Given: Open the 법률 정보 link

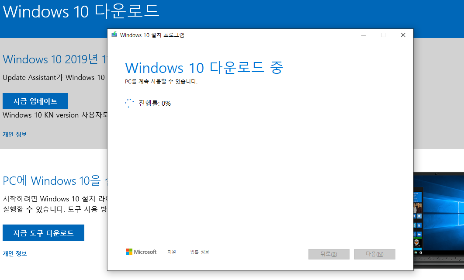Looking at the screenshot, I should click(200, 252).
